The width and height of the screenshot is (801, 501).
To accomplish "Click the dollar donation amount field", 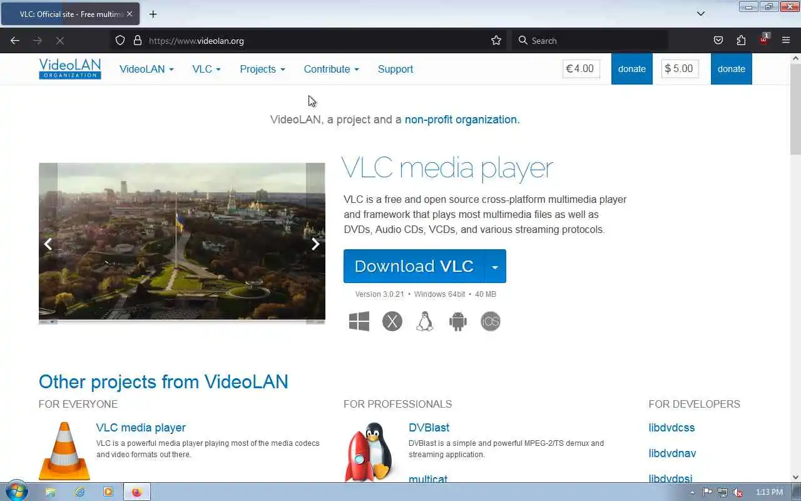I will coord(680,69).
